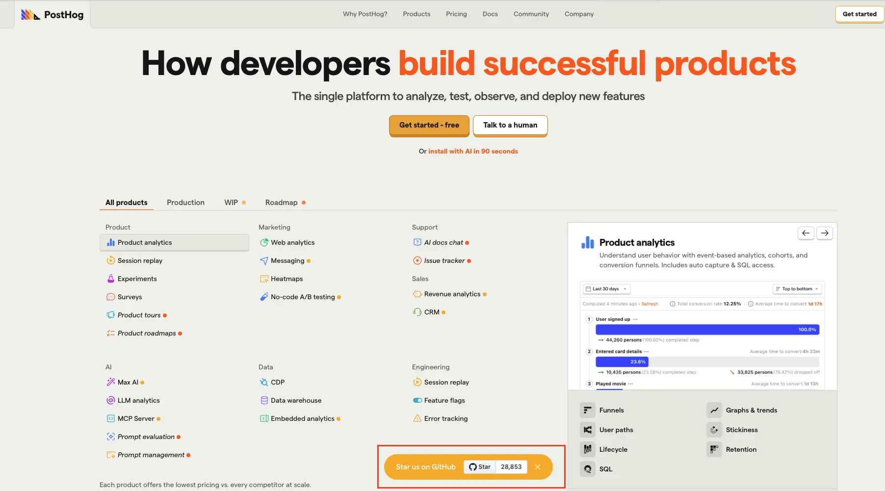Viewport: 885px width, 491px height.
Task: Open Docs nav link
Action: [x=490, y=14]
